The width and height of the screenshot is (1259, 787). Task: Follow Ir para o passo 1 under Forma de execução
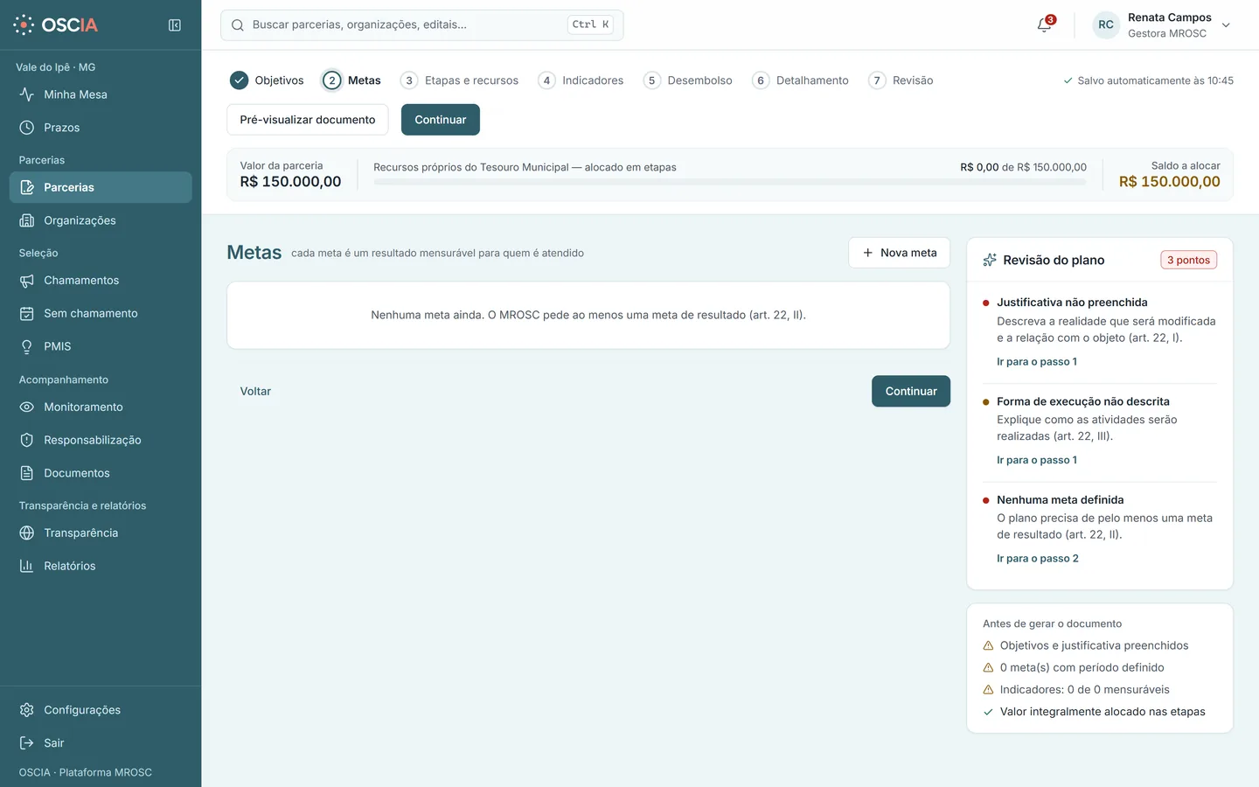pos(1037,460)
